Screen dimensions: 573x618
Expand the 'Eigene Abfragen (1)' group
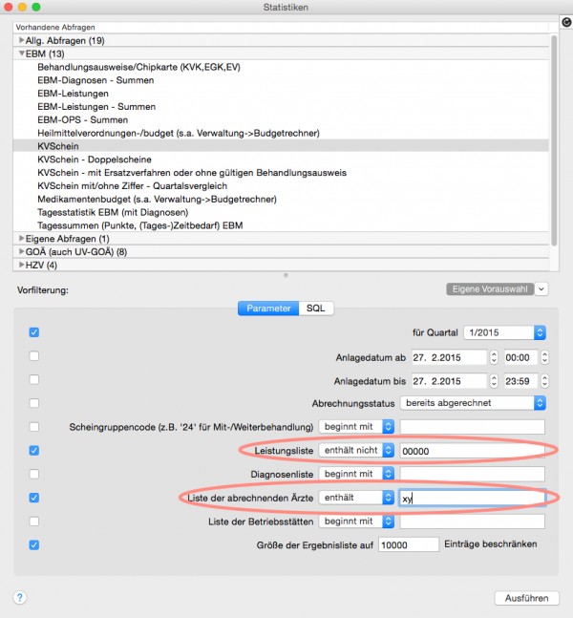(22, 239)
